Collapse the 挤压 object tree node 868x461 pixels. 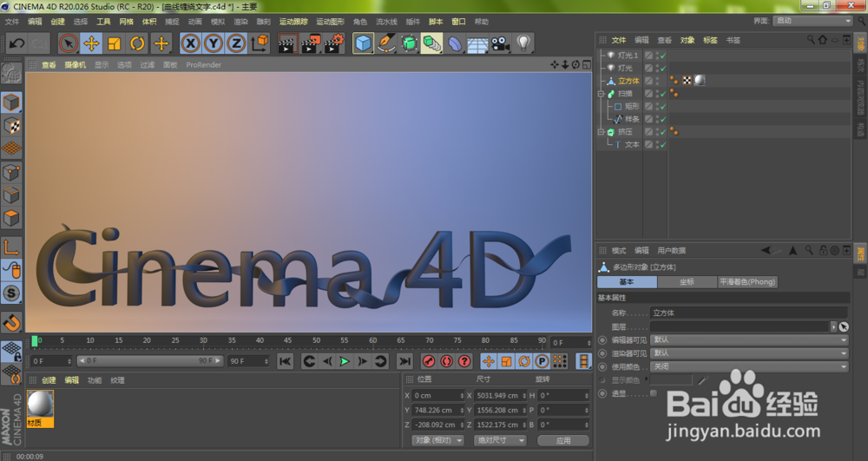[x=601, y=132]
